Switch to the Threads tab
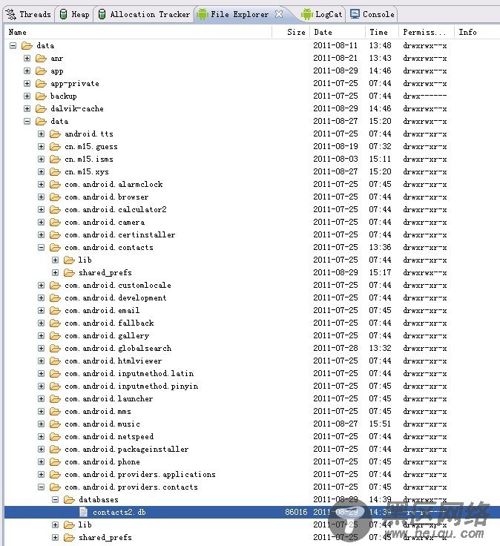The image size is (500, 546). click(x=28, y=15)
